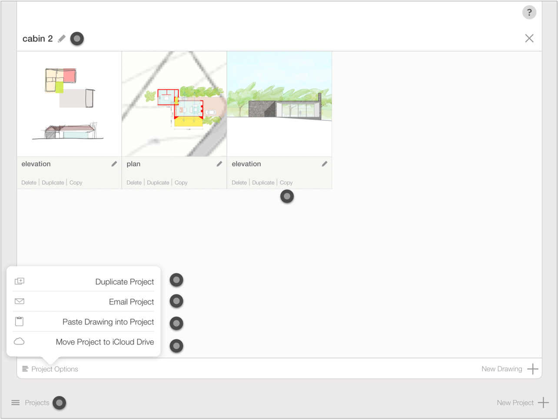Select Paste Drawing into Project
The image size is (558, 420).
coord(108,322)
